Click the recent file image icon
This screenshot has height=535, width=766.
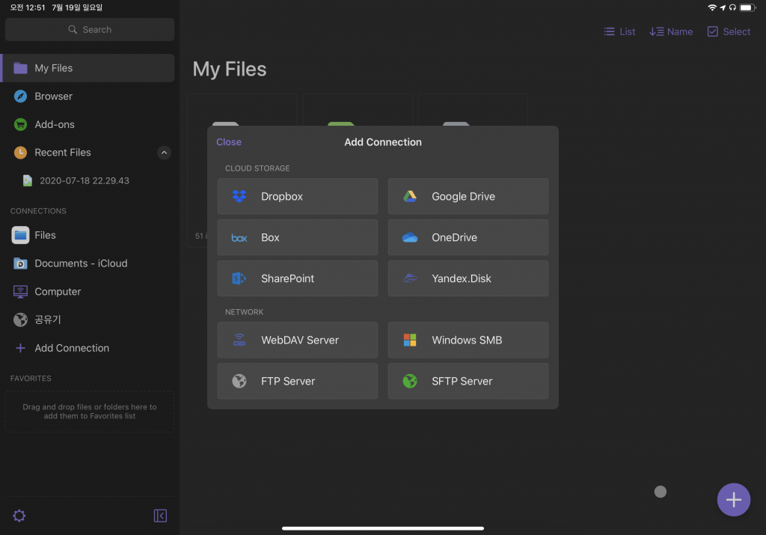[28, 181]
